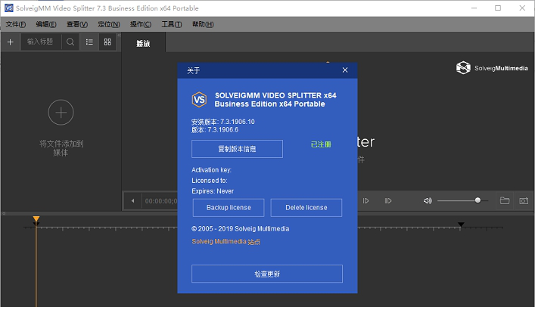Open the Solveig Multimedia 站点 link

[x=226, y=242]
